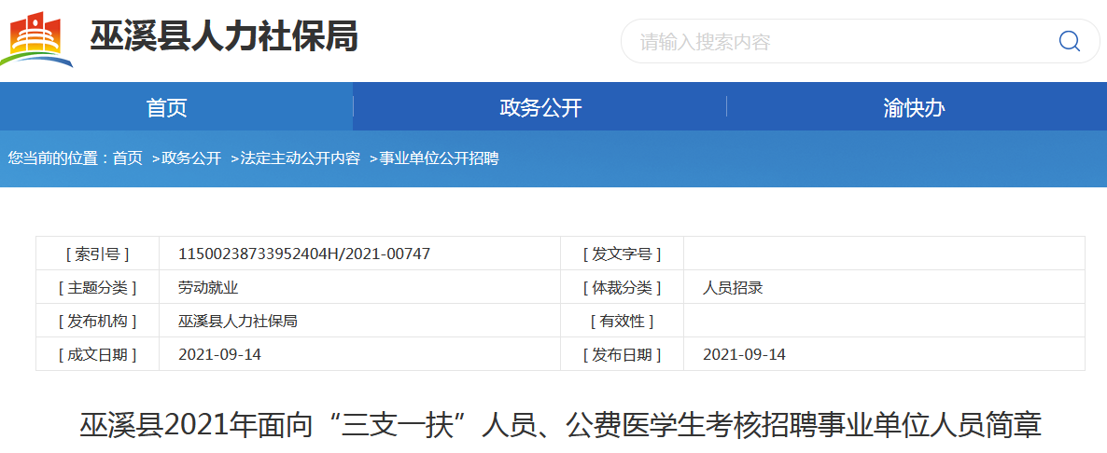Click the 发布日期 value 2021-09-14

coord(744,354)
